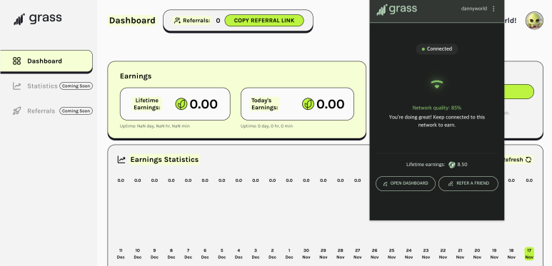Screen dimensions: 552x266
Task: Click the Today's Earnings leaf coin icon
Action: pyautogui.click(x=308, y=104)
